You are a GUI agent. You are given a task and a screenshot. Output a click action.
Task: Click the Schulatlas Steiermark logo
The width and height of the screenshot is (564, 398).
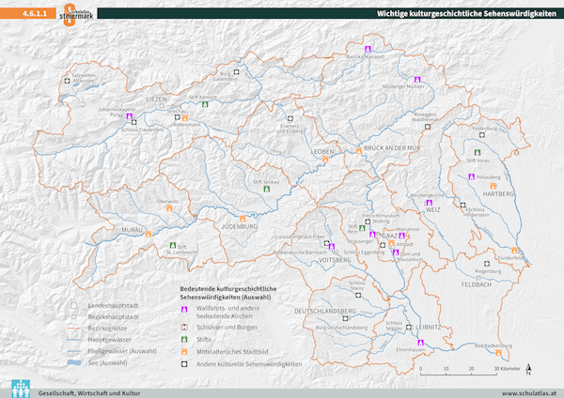pos(76,14)
